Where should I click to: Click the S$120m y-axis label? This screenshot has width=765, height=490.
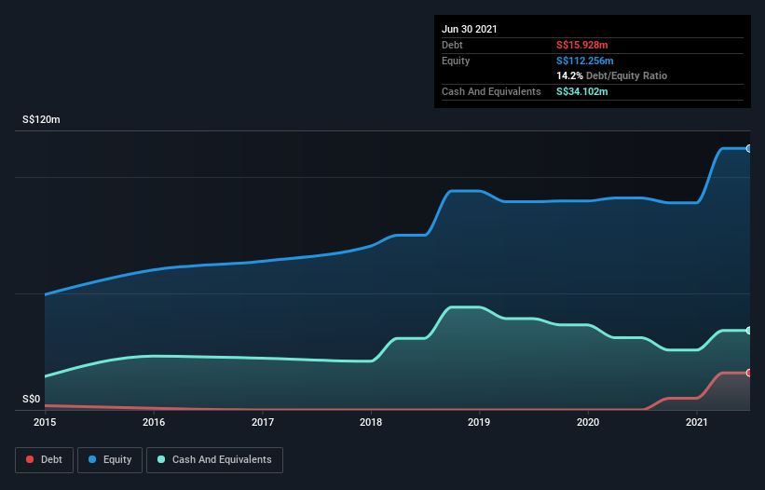(42, 119)
